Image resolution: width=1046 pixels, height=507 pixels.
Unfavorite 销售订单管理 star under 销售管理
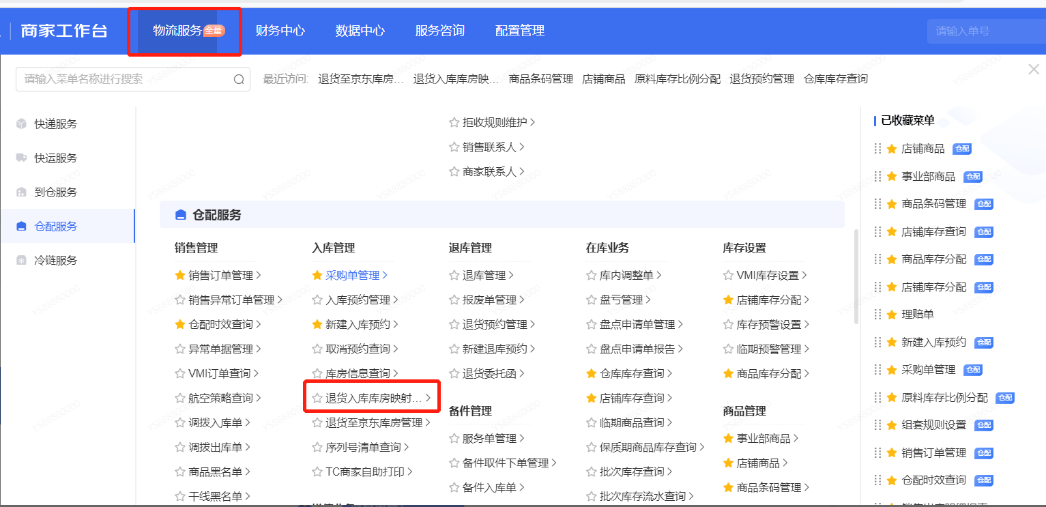tap(180, 276)
